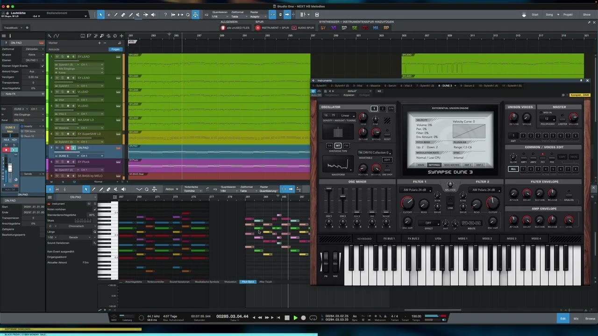
Task: Open the MOD MATRIX tab in Dune display
Action: pos(451,165)
